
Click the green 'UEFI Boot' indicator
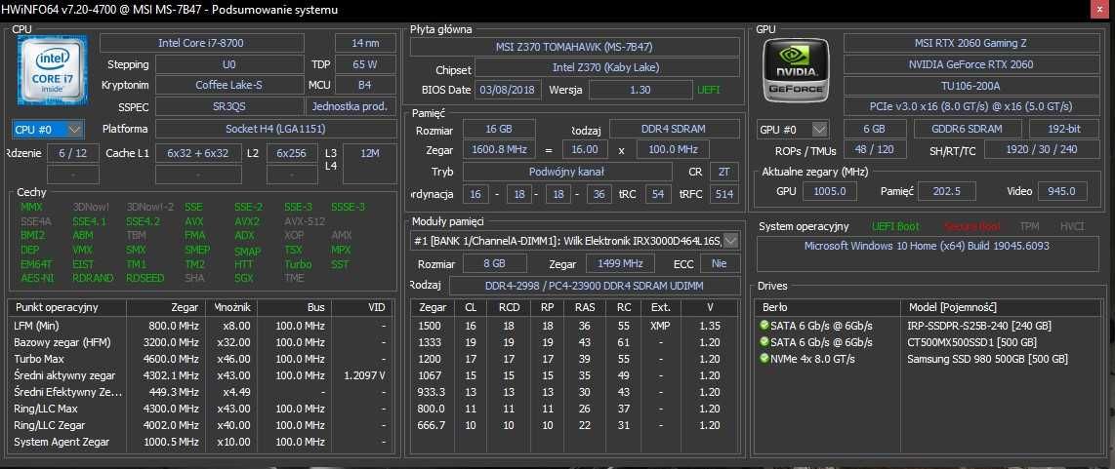coord(895,226)
